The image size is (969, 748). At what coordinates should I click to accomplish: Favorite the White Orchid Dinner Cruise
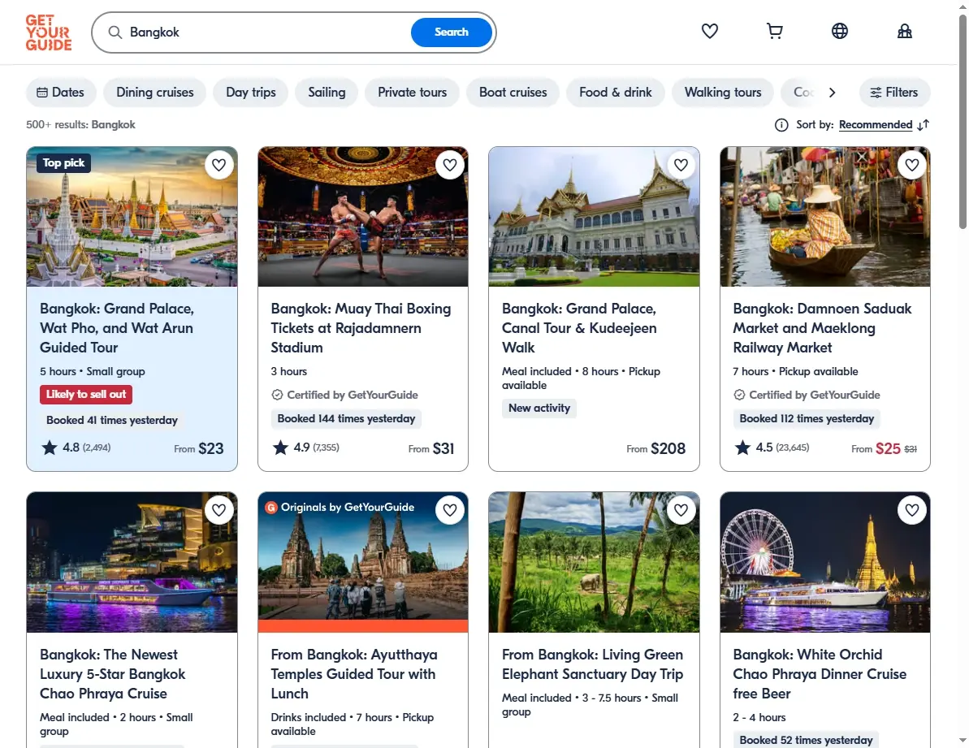912,510
